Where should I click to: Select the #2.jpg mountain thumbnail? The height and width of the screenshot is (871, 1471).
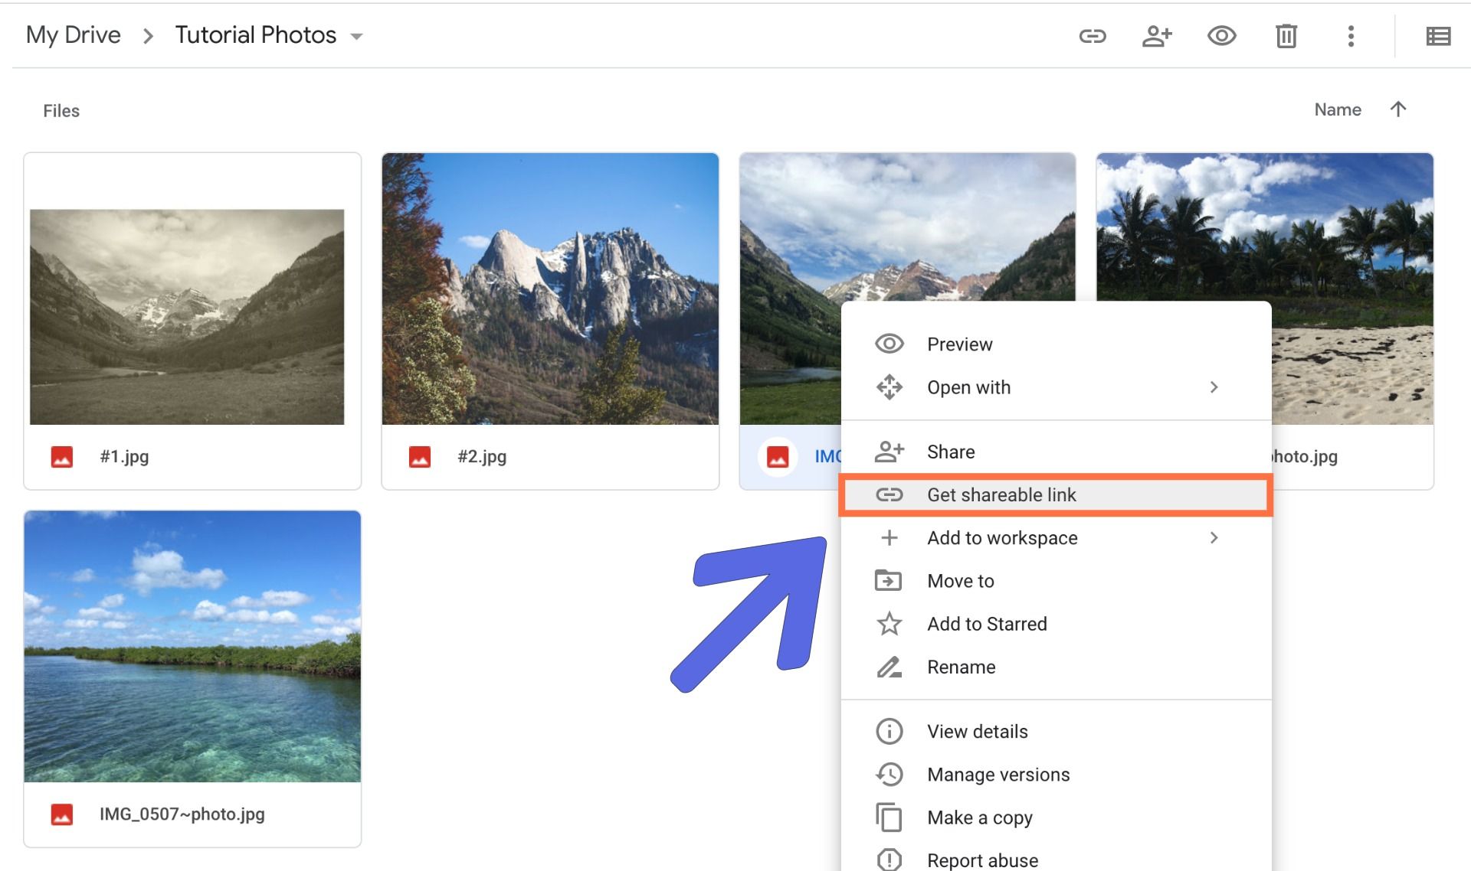[x=550, y=289]
